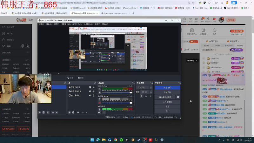Toggle lock on 视频采集设备 source

coord(93,91)
